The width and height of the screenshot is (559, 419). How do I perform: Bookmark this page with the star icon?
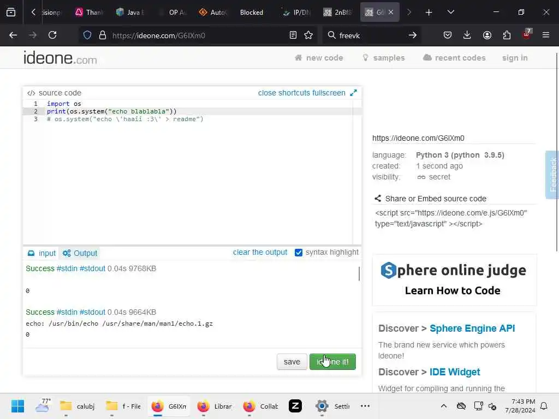[x=309, y=35]
